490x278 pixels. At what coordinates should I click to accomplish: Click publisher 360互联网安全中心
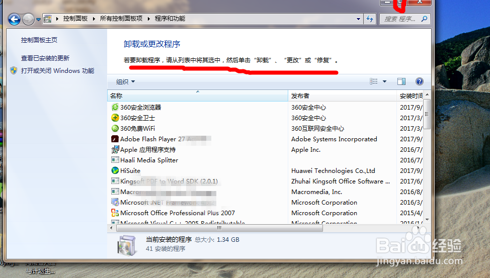click(317, 128)
